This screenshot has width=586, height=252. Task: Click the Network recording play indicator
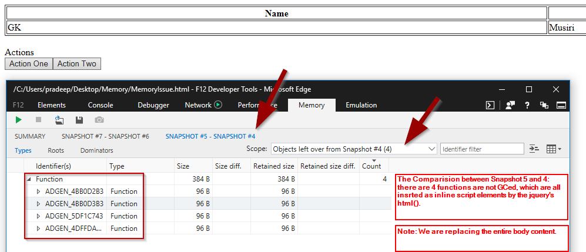tap(218, 105)
